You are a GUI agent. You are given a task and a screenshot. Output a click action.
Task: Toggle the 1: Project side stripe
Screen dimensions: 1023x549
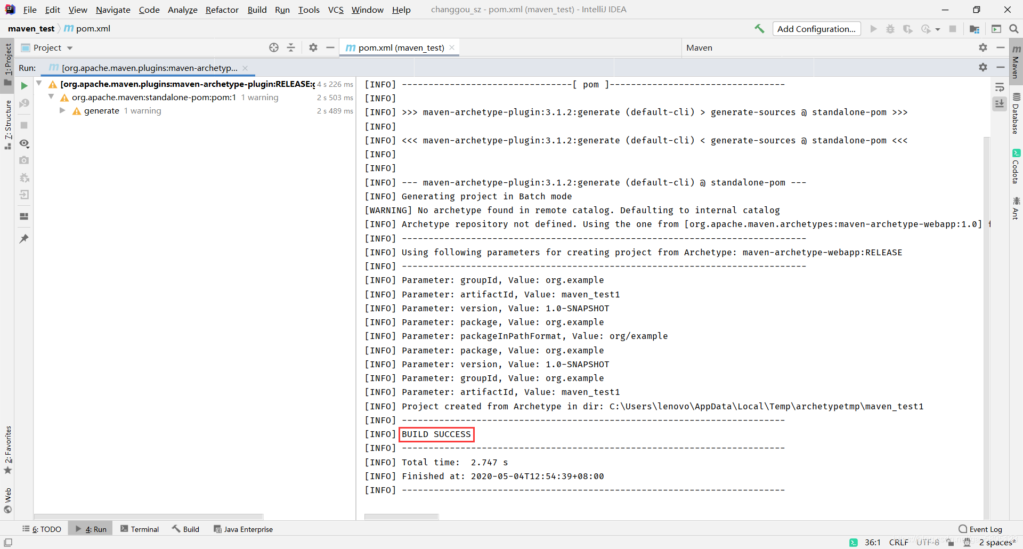pyautogui.click(x=7, y=64)
